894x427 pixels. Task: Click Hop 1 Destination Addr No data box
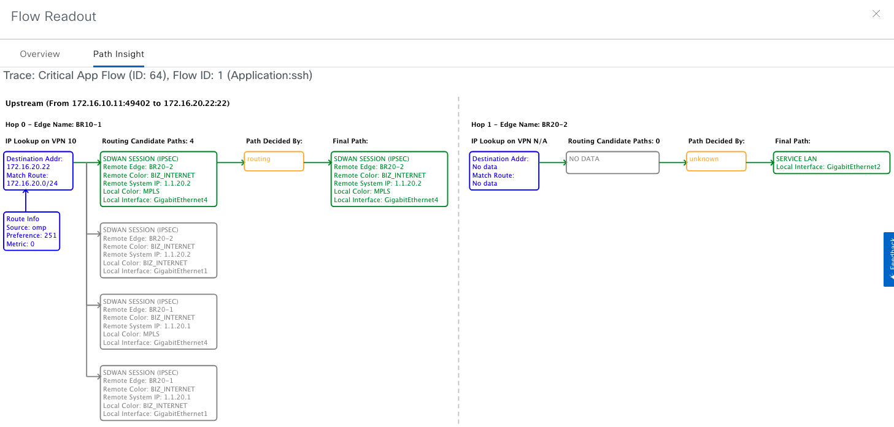click(504, 171)
